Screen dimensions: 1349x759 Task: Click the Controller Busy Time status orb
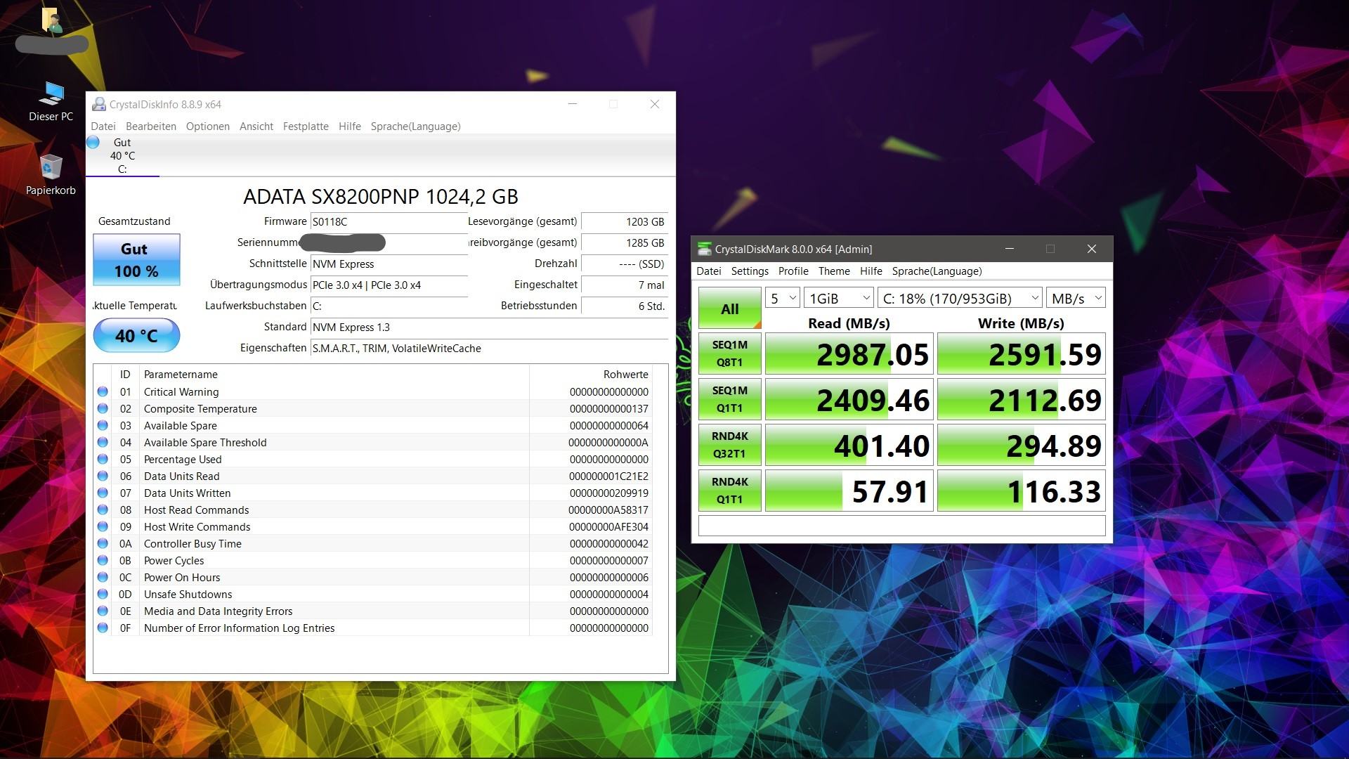(x=103, y=543)
